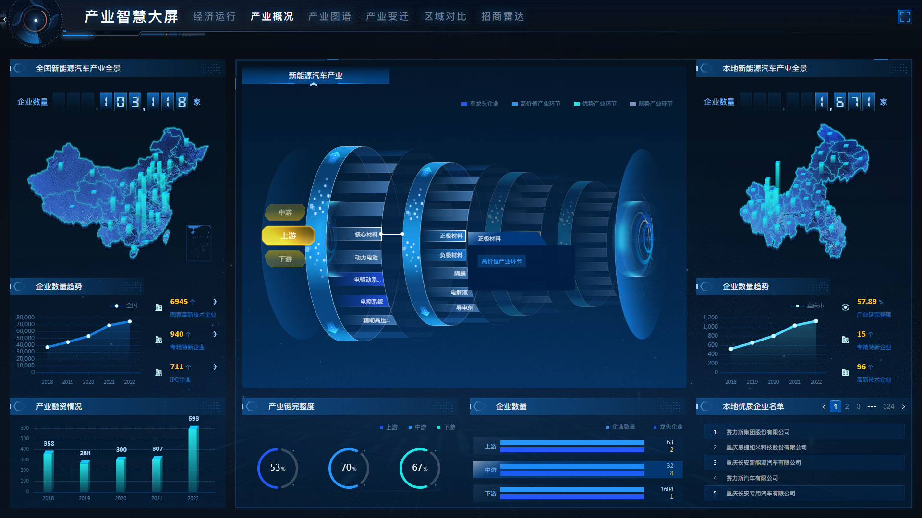The width and height of the screenshot is (922, 518).
Task: Click the building icon beside 96 高新技术企业
Action: (845, 372)
